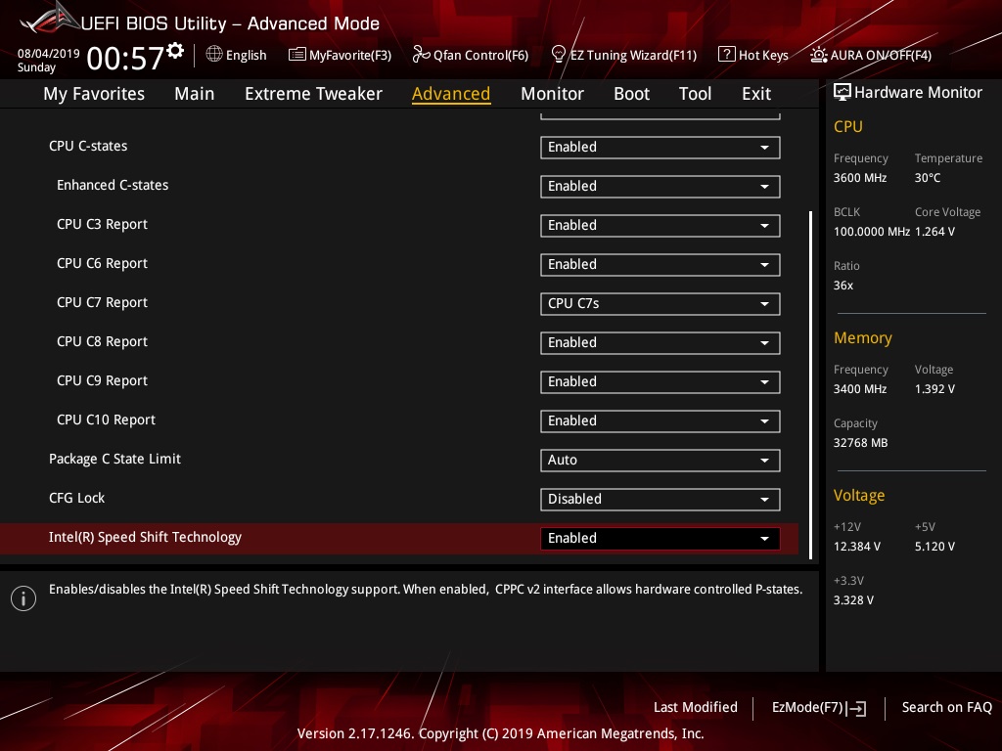The width and height of the screenshot is (1002, 751).
Task: Select the CPU C8 Report label
Action: (x=102, y=341)
